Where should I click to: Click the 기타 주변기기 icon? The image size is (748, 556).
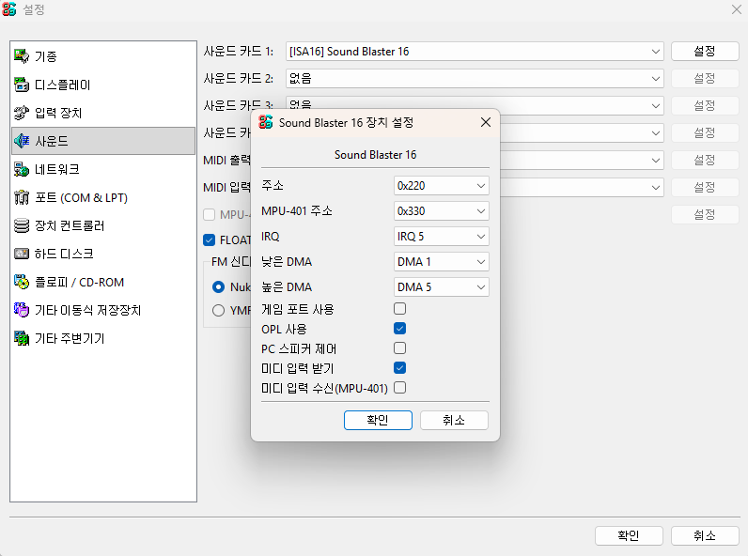tap(22, 338)
